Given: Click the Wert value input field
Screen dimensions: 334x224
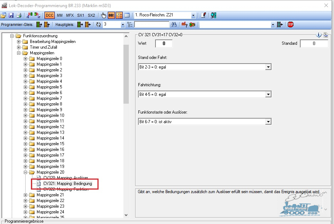Looking at the screenshot, I should coord(164,44).
